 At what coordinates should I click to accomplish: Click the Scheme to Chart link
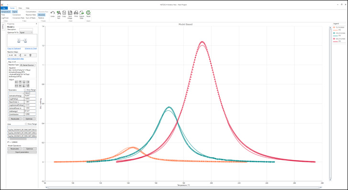[31, 49]
